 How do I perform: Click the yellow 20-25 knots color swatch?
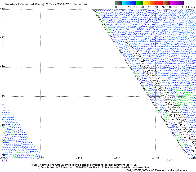(x=146, y=3)
